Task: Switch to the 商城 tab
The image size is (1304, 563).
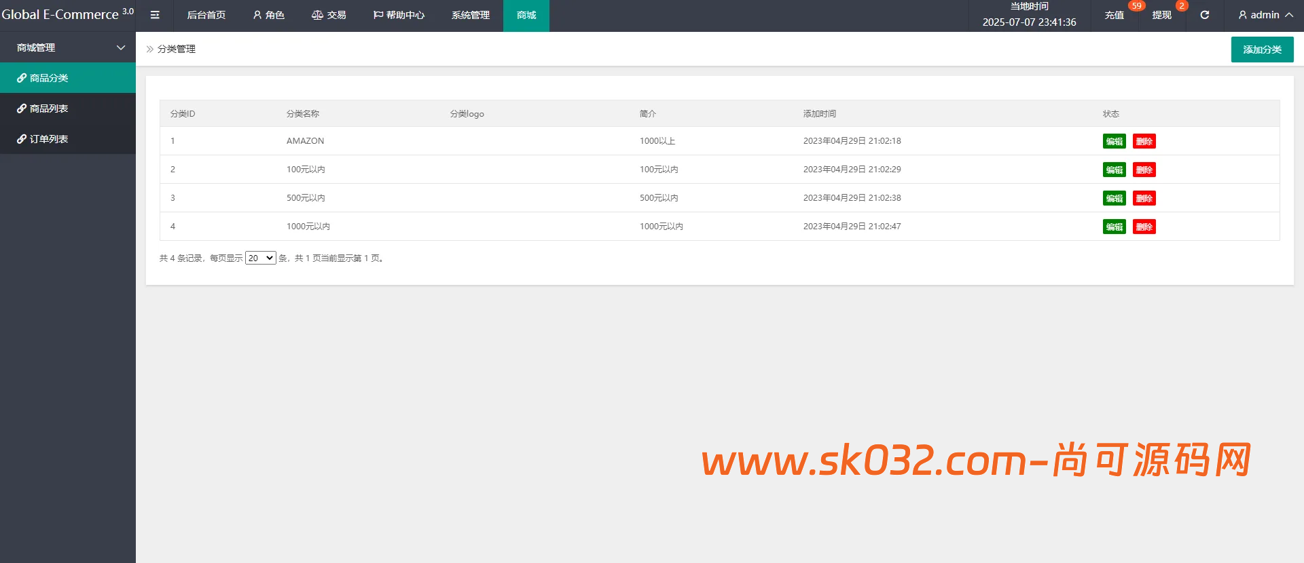Action: pyautogui.click(x=526, y=15)
